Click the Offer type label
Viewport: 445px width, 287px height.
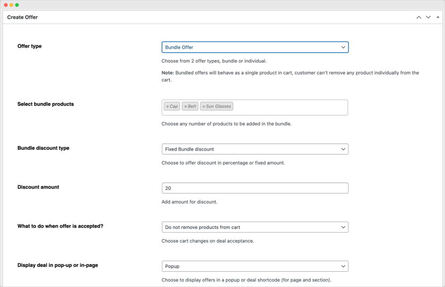(x=29, y=46)
